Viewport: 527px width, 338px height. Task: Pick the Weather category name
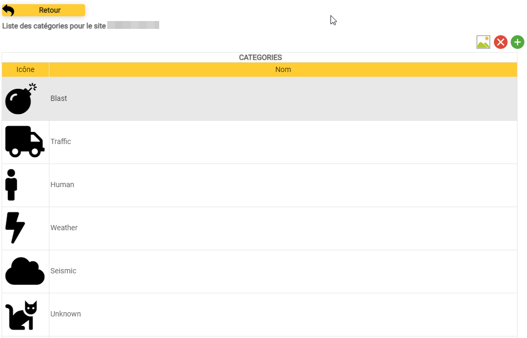[64, 228]
